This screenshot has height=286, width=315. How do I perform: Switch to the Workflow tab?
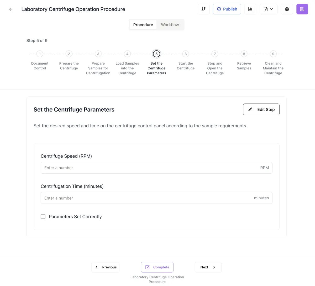click(170, 25)
